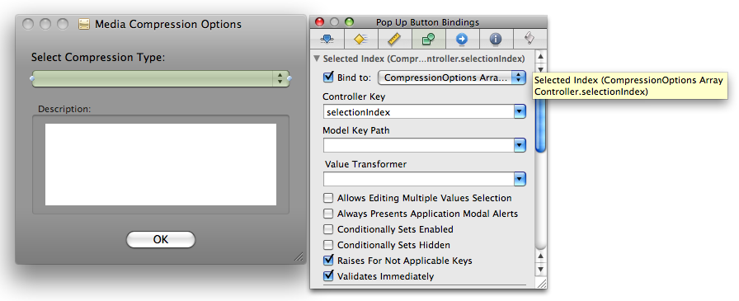739x301 pixels.
Task: Uncheck the Bind to checkbox
Action: coord(328,77)
